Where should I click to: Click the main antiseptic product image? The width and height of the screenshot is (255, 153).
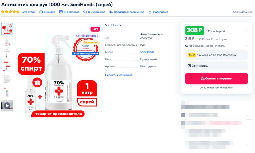pyautogui.click(x=59, y=74)
